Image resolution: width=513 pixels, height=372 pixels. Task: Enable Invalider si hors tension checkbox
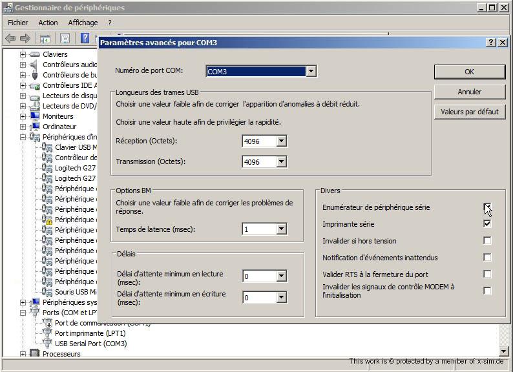[487, 240]
